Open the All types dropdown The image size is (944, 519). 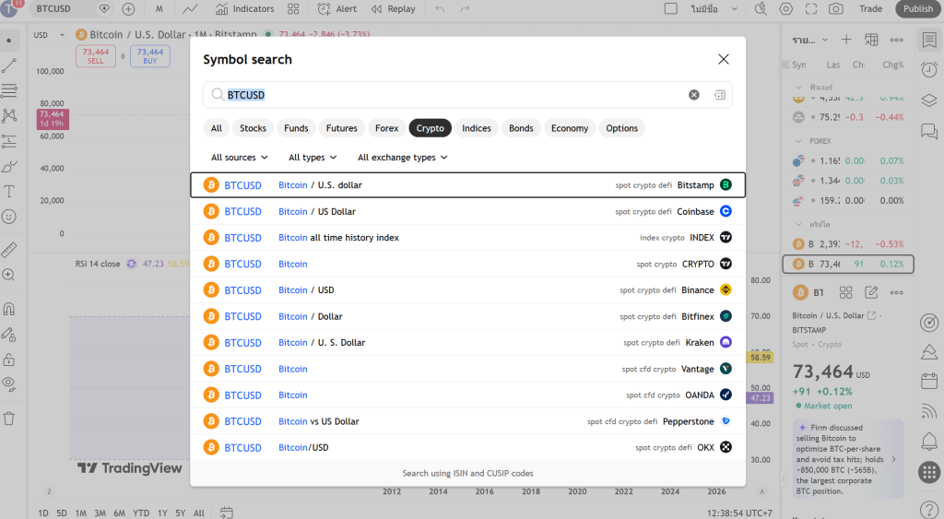tap(313, 157)
